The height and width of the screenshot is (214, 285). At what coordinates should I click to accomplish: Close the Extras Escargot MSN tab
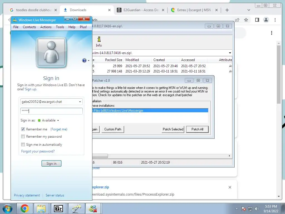217,10
